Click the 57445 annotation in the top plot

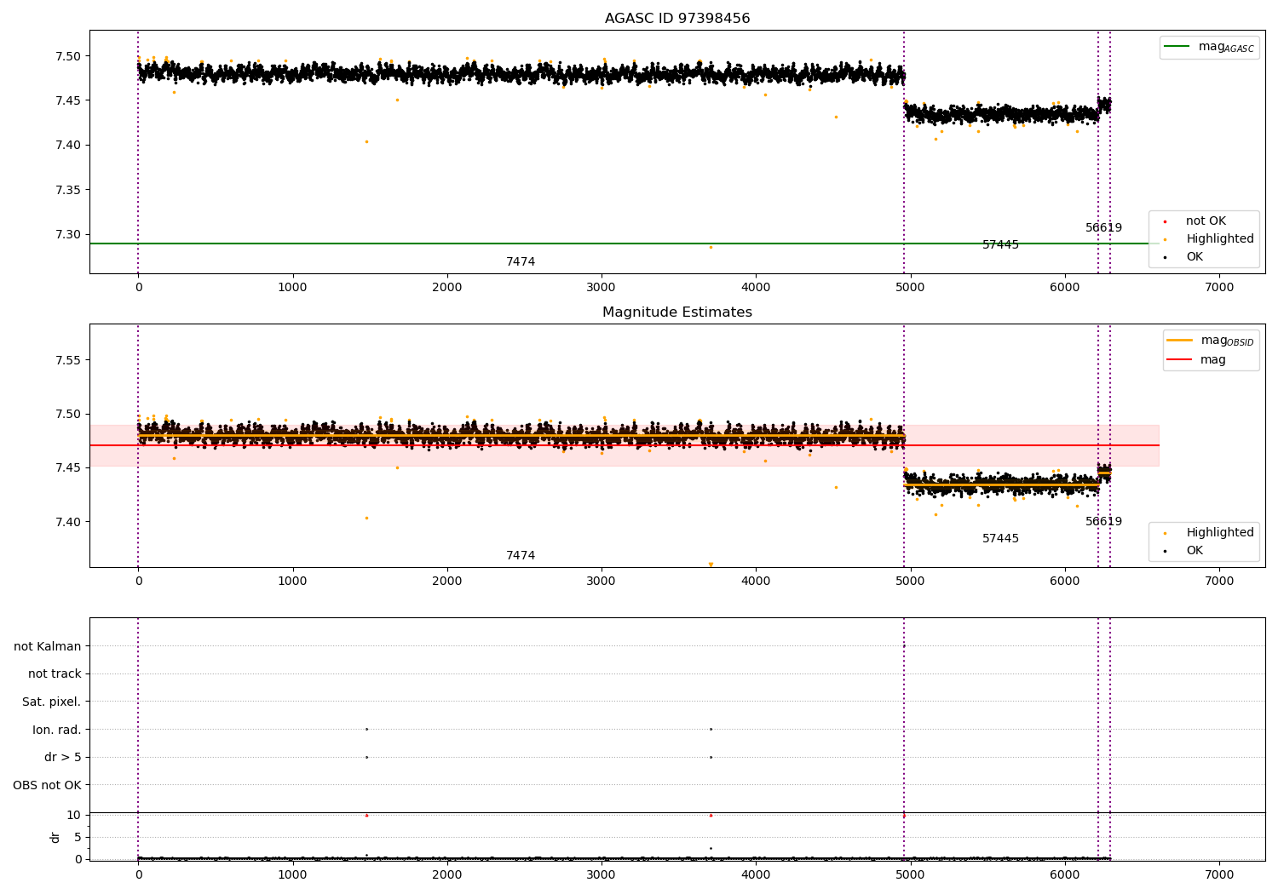(1000, 245)
